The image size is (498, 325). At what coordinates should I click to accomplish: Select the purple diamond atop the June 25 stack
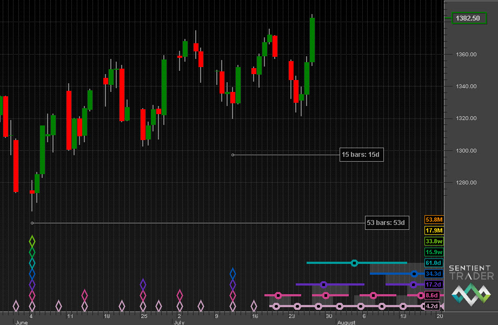[143, 284]
